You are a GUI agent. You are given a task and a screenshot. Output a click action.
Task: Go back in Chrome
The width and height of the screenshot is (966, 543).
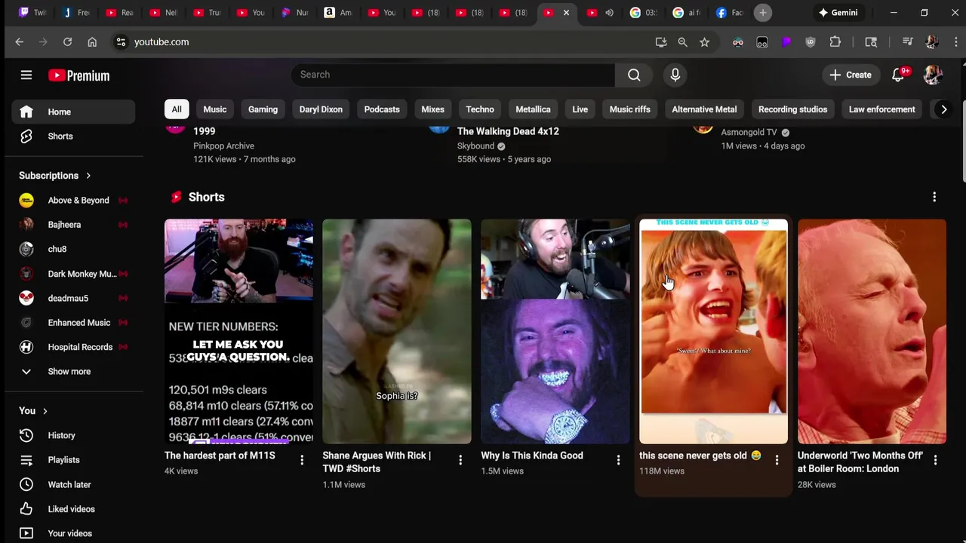(20, 42)
